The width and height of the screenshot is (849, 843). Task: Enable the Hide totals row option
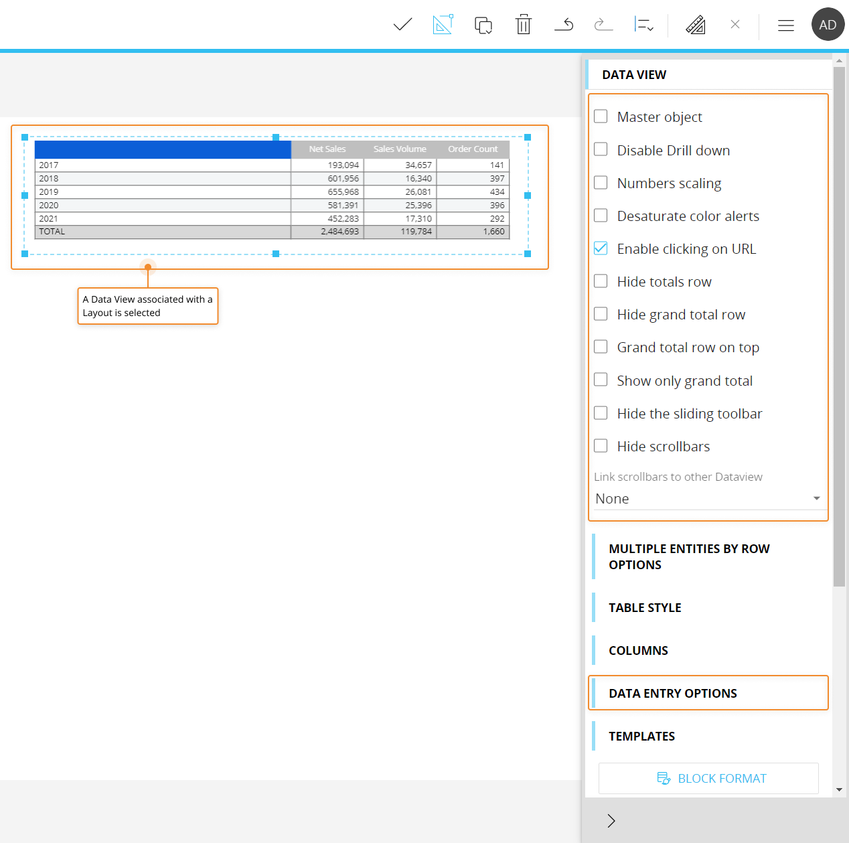click(601, 281)
